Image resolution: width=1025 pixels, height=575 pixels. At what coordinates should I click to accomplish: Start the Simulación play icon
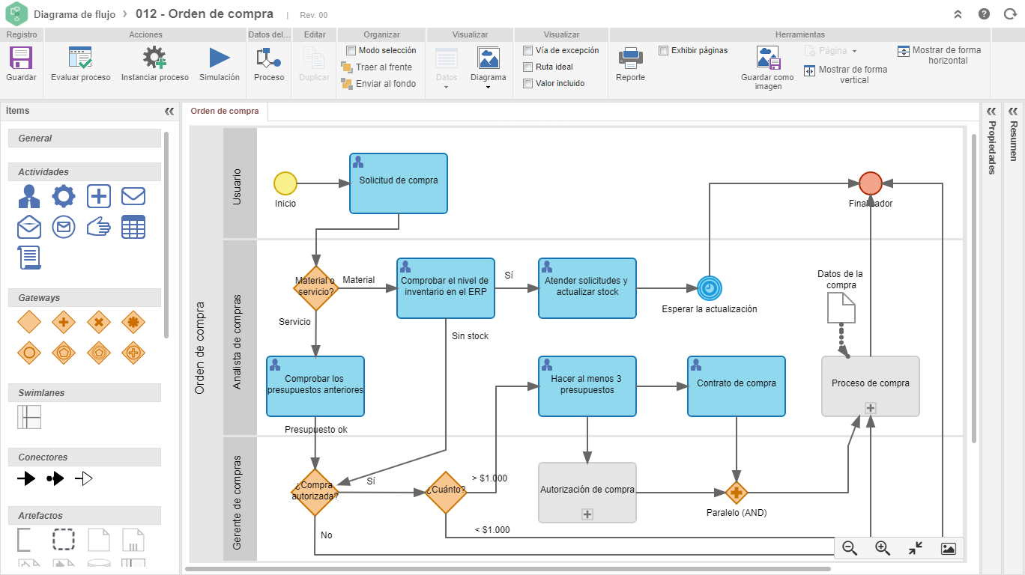(220, 58)
